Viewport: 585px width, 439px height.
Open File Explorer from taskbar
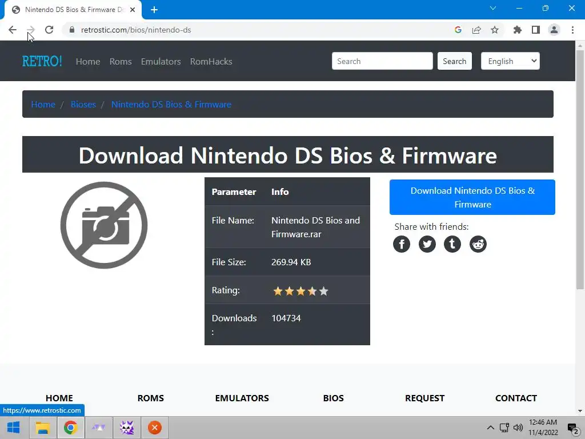42,428
